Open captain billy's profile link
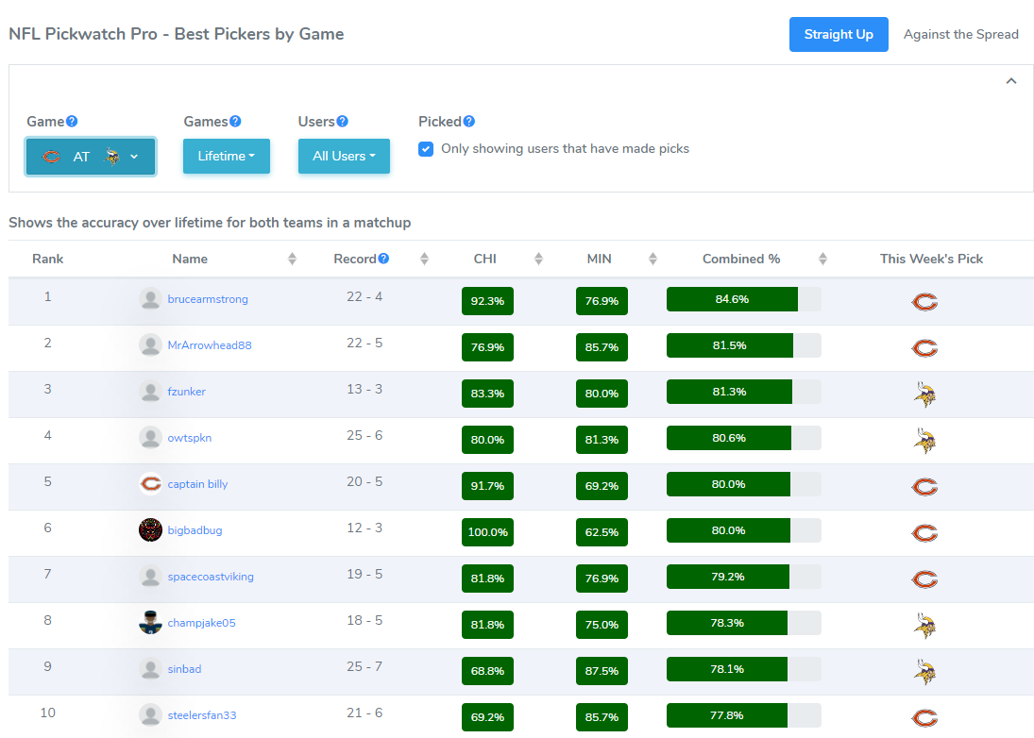 [198, 483]
